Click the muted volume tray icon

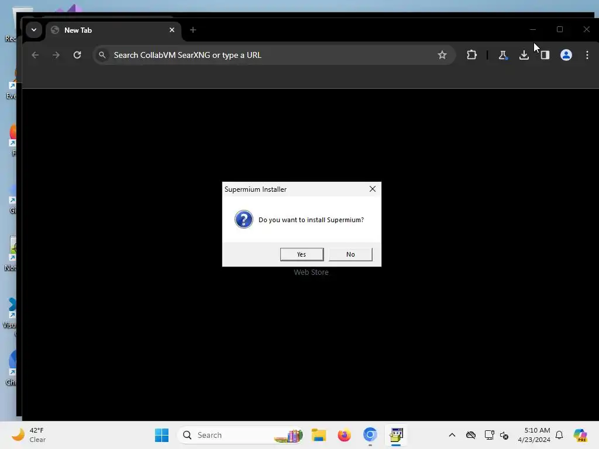pos(504,435)
